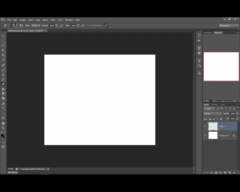Create new adjustment layer icon
Image resolution: width=240 pixels, height=192 pixels.
[x=221, y=173]
